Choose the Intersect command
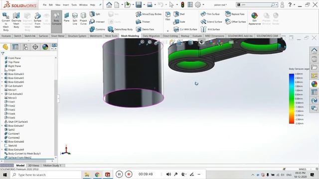The image size is (319, 179). tap(97, 21)
